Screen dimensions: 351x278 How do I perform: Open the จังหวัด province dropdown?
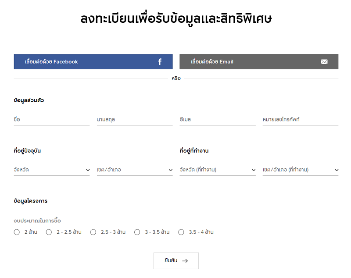pyautogui.click(x=52, y=170)
